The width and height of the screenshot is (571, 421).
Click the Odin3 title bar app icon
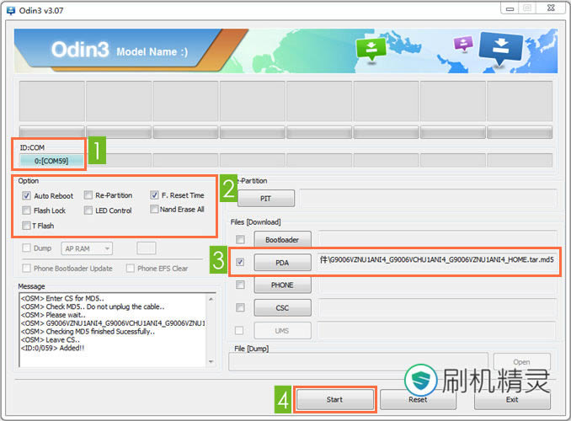tap(10, 8)
